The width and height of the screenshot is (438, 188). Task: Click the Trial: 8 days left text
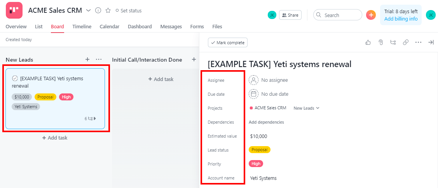(x=401, y=11)
